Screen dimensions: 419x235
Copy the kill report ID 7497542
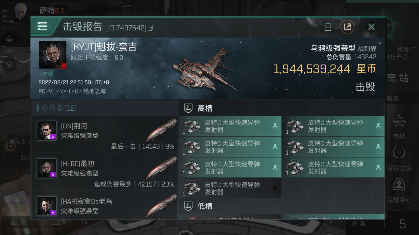(150, 28)
